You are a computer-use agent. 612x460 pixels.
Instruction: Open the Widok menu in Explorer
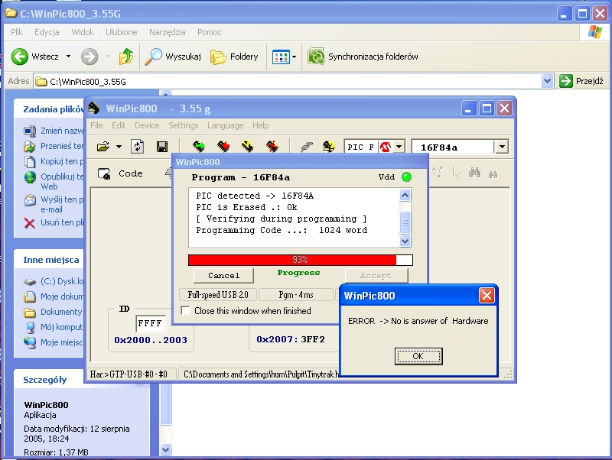pos(83,32)
